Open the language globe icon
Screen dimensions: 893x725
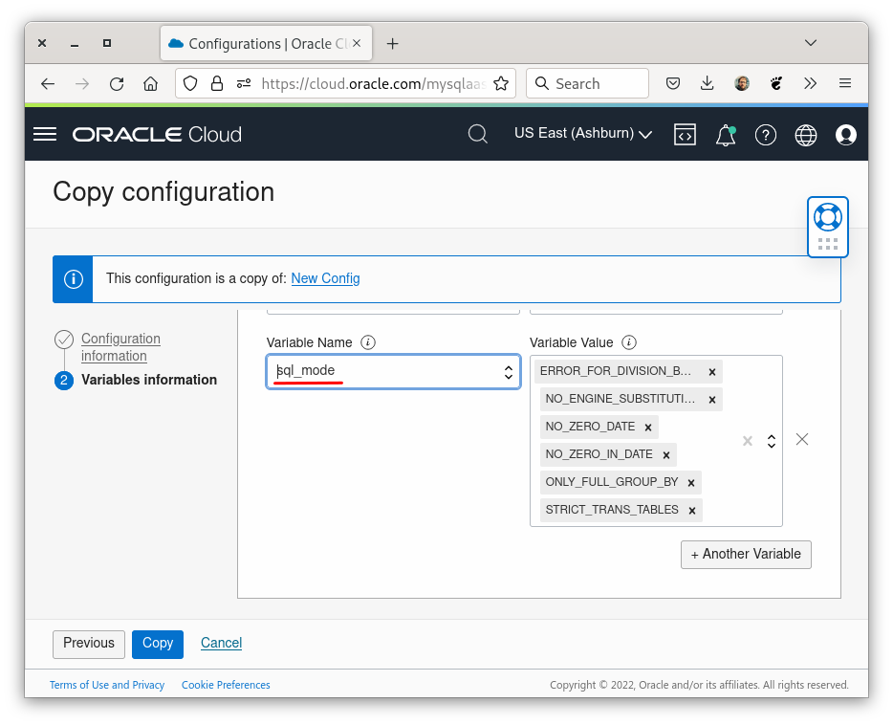(805, 135)
